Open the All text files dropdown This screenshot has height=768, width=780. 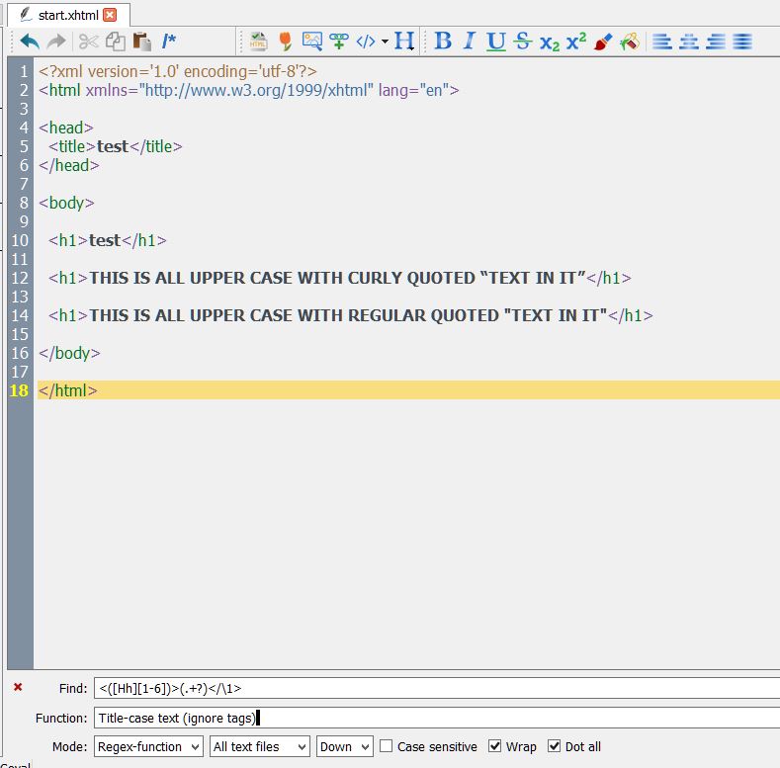260,746
